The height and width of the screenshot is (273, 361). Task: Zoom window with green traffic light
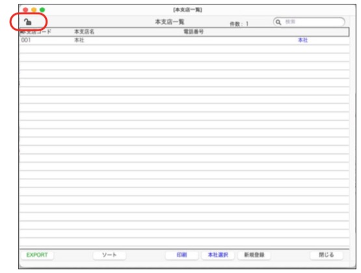click(x=42, y=10)
